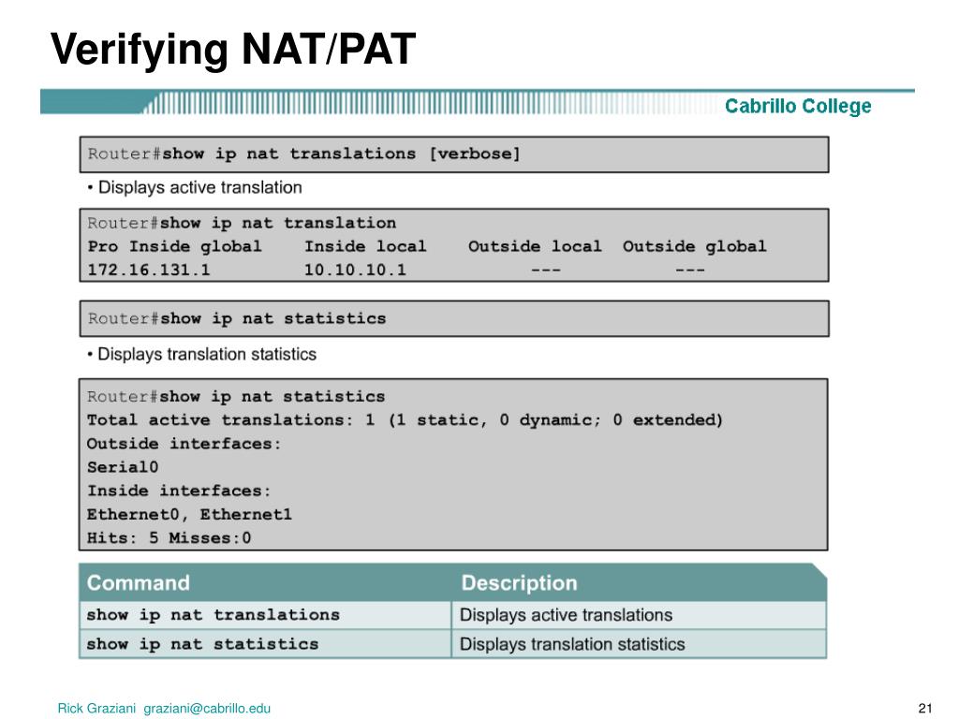Click 'show ip nat translations [verbose]' command line
The height and width of the screenshot is (719, 959).
[304, 154]
